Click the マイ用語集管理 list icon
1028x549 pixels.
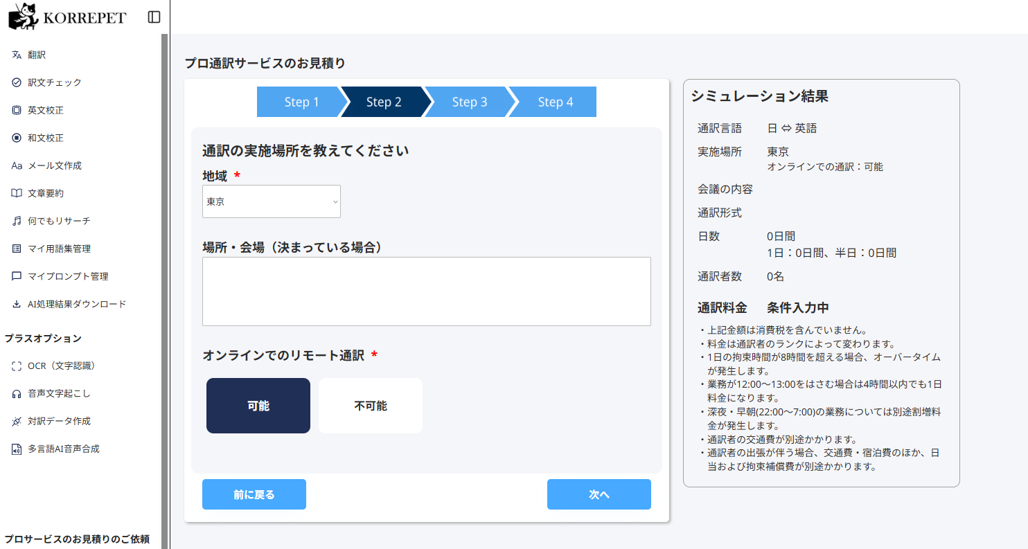17,249
